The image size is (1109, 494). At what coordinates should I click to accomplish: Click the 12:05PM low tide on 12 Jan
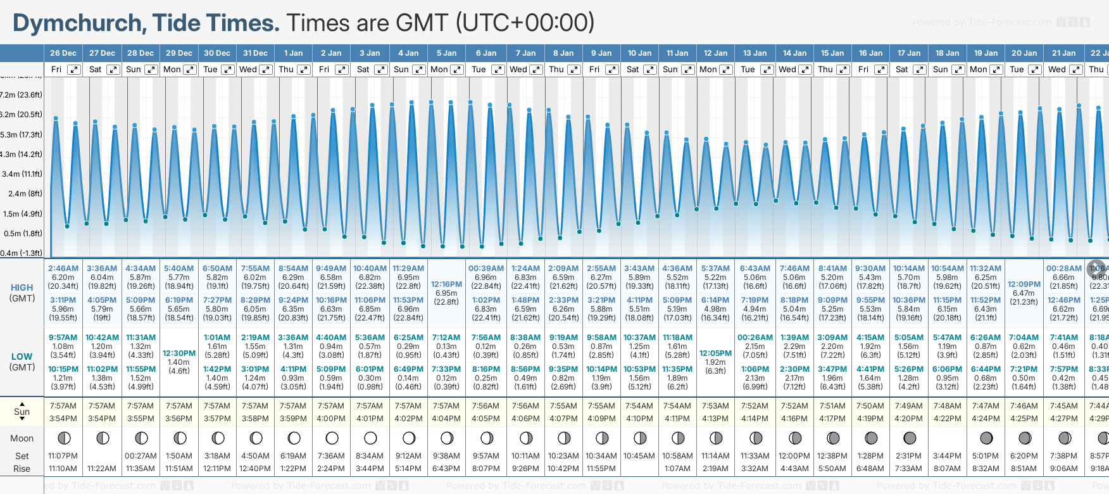[715, 353]
